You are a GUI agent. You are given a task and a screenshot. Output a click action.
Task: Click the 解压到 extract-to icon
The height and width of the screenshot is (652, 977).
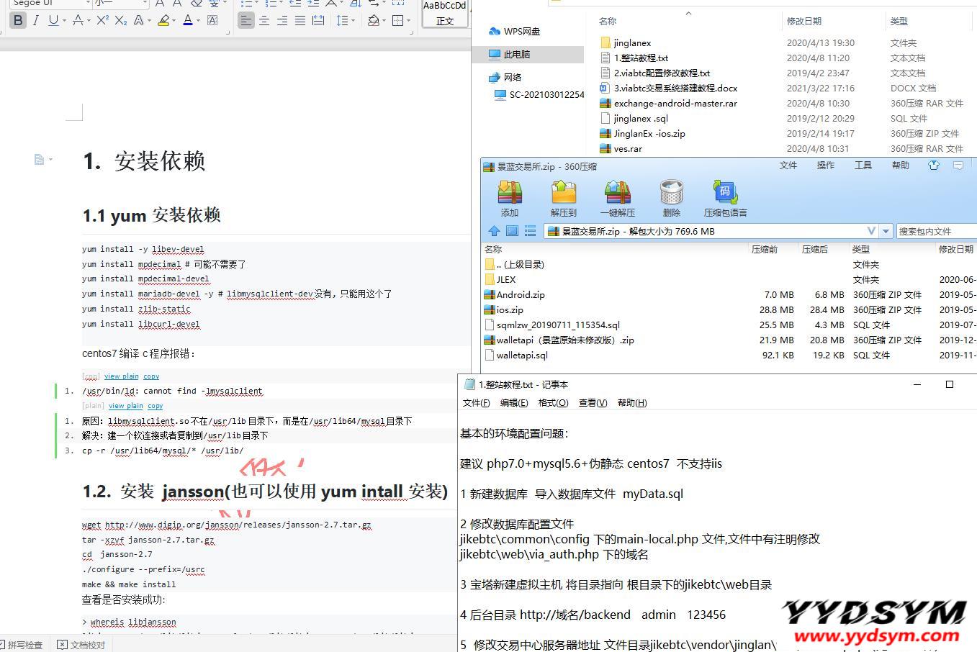564,198
